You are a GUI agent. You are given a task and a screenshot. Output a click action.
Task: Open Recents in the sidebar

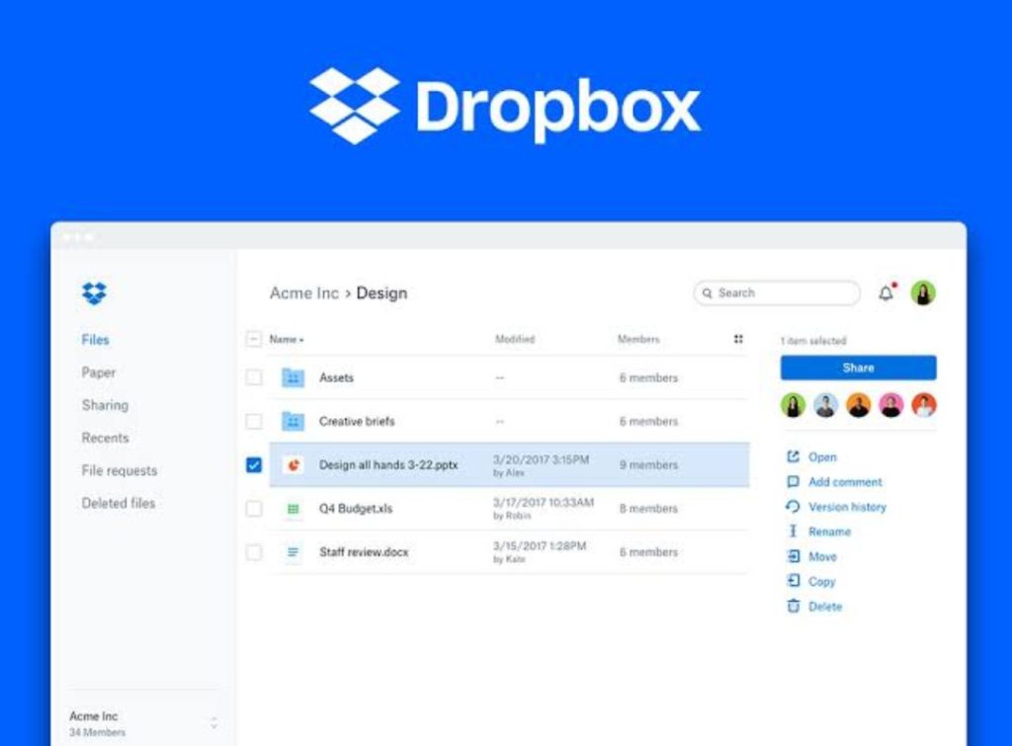point(105,438)
